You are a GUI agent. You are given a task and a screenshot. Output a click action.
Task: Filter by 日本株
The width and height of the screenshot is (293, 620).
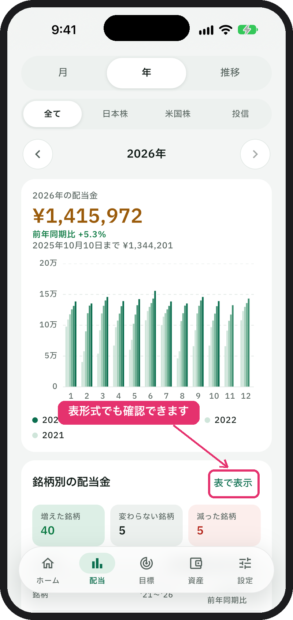115,114
